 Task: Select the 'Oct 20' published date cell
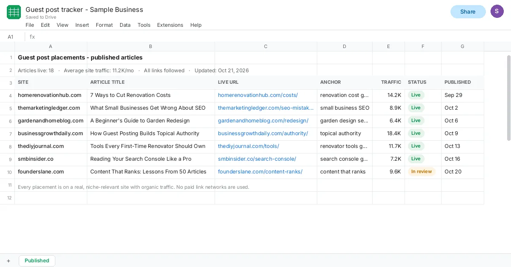click(462, 172)
